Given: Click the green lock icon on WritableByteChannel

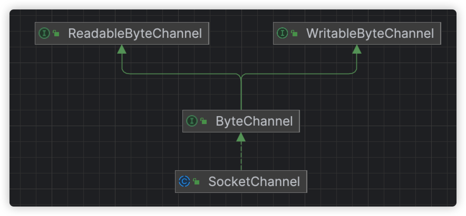Looking at the screenshot, I should click(295, 34).
